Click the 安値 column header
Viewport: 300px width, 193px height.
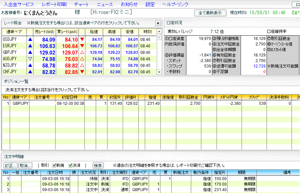click(x=130, y=32)
